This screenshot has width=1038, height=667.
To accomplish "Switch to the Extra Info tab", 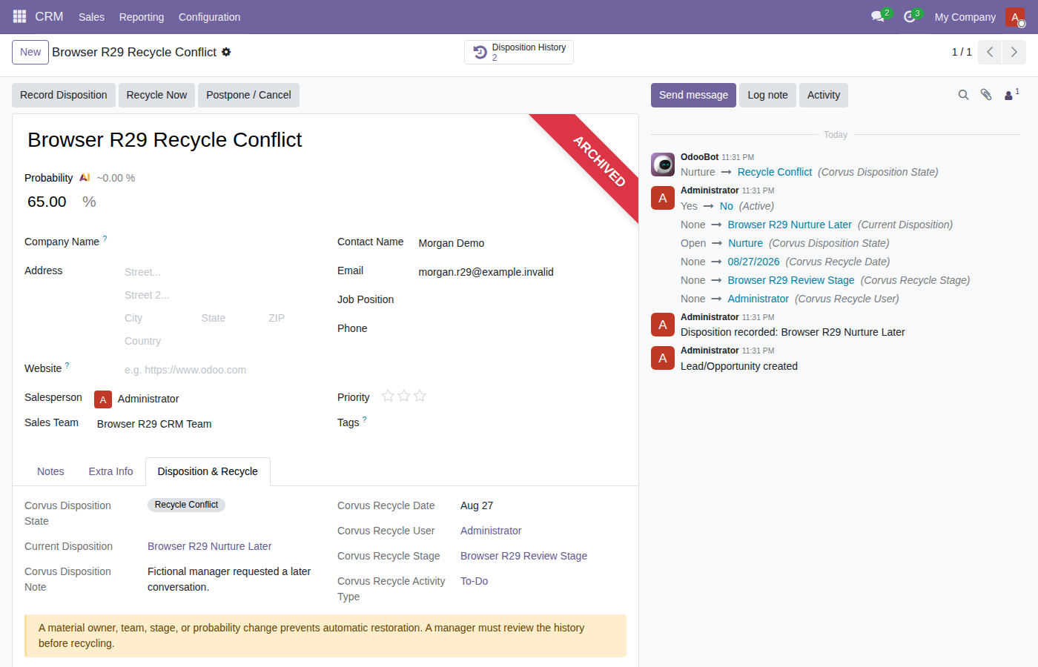I will (110, 471).
